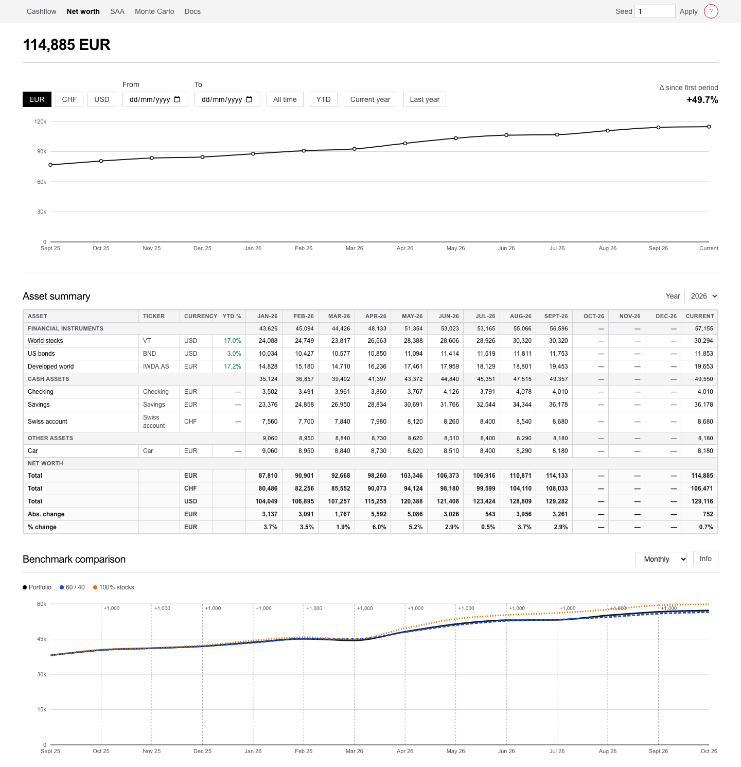Click the Info button for benchmark
741x767 pixels.
coord(705,559)
